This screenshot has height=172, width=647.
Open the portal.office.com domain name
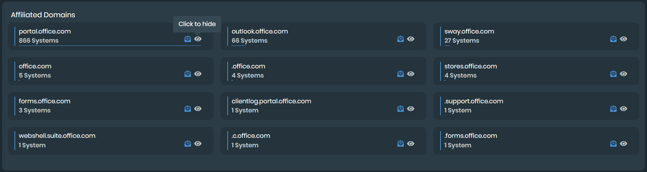coord(45,31)
